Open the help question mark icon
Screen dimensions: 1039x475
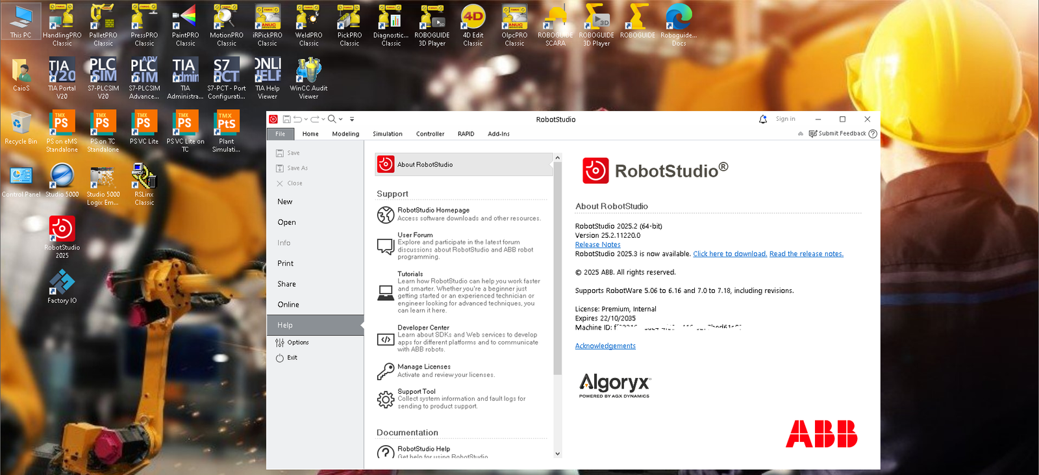(873, 134)
